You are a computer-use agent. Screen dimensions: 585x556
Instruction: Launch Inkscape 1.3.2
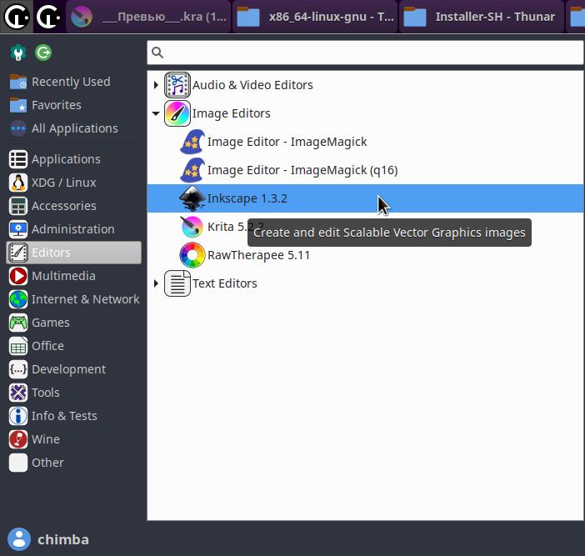(365, 198)
